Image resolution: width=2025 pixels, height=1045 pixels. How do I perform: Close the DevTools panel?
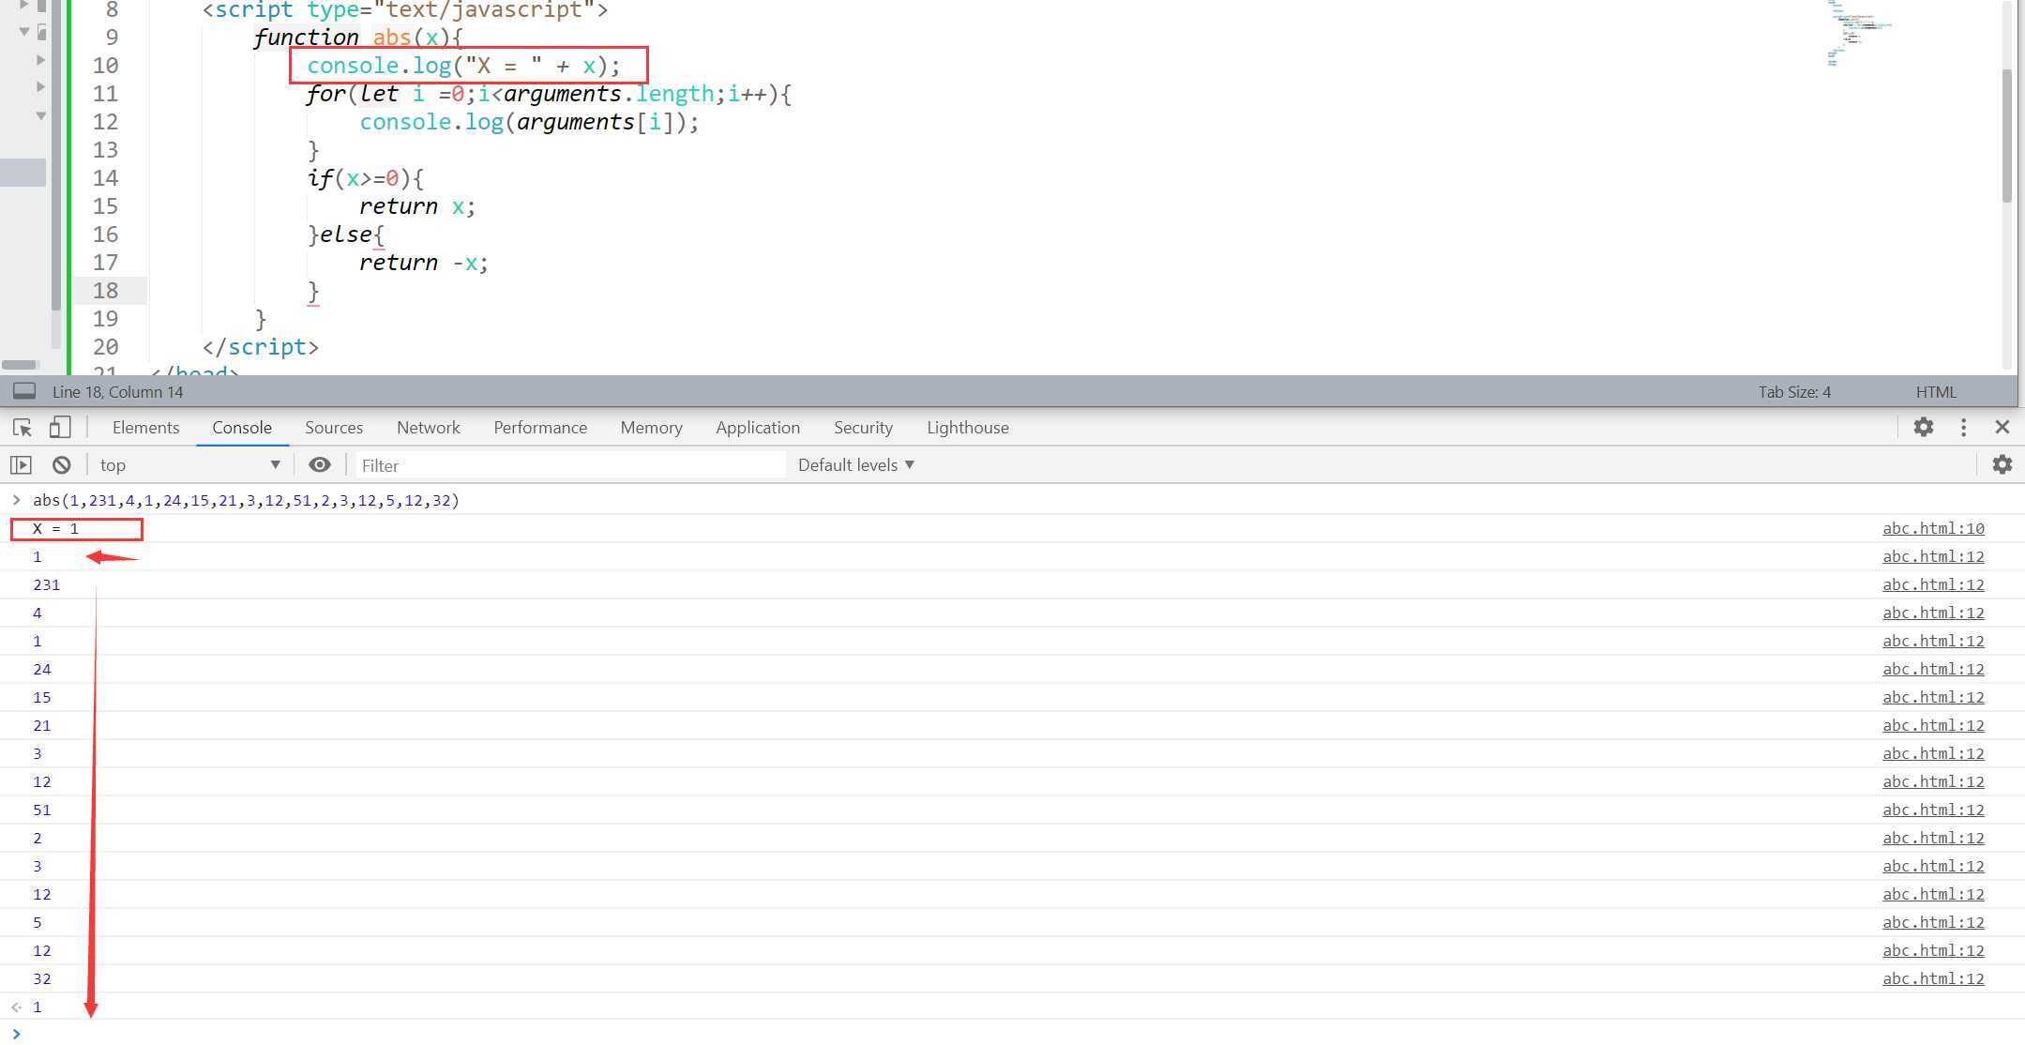click(2002, 428)
